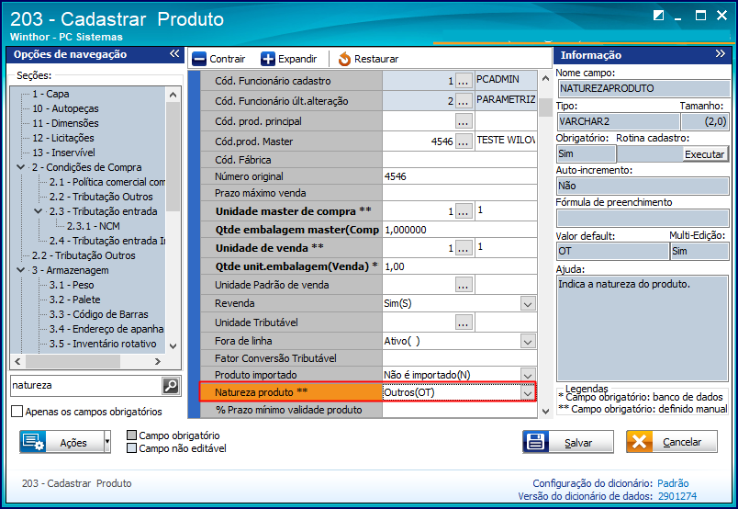Select section 11 - Dimensões

[65, 123]
